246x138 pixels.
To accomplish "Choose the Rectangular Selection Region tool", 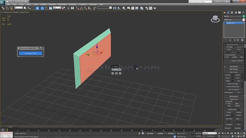I will point(33,8).
